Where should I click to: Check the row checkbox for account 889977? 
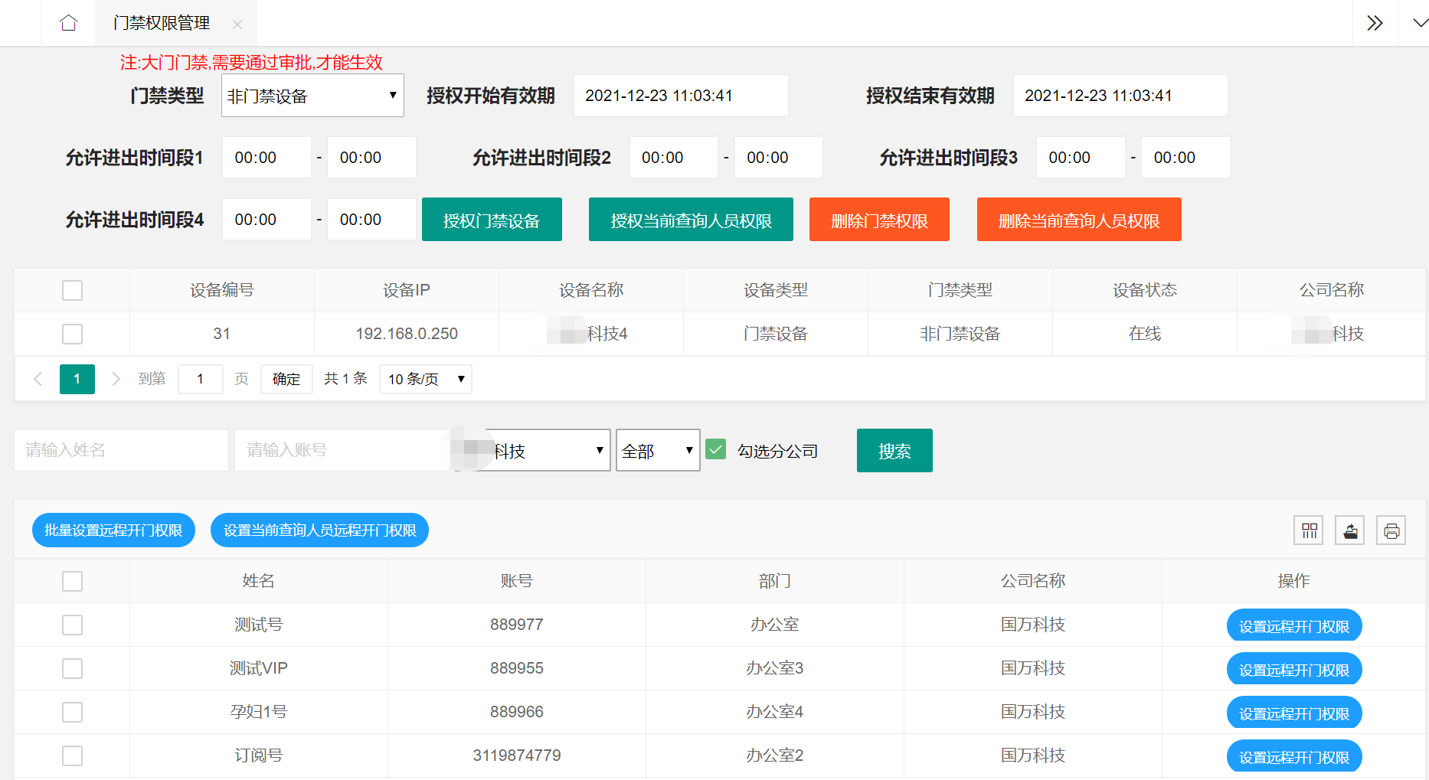(x=72, y=625)
